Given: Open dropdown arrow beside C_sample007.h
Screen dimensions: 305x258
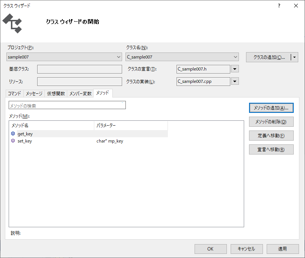Looking at the screenshot, I should (x=235, y=69).
